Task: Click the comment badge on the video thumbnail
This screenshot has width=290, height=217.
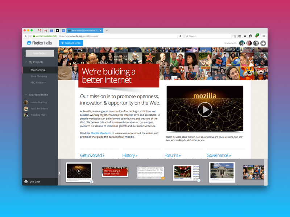Action: [x=91, y=182]
